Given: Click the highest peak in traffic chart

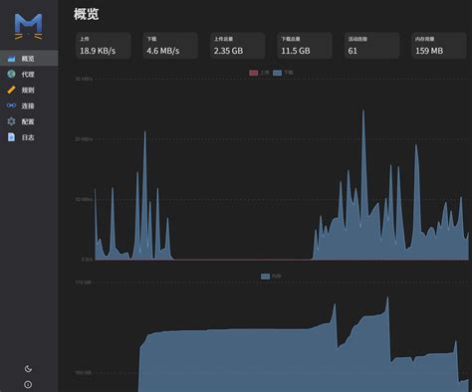Looking at the screenshot, I should (x=363, y=111).
